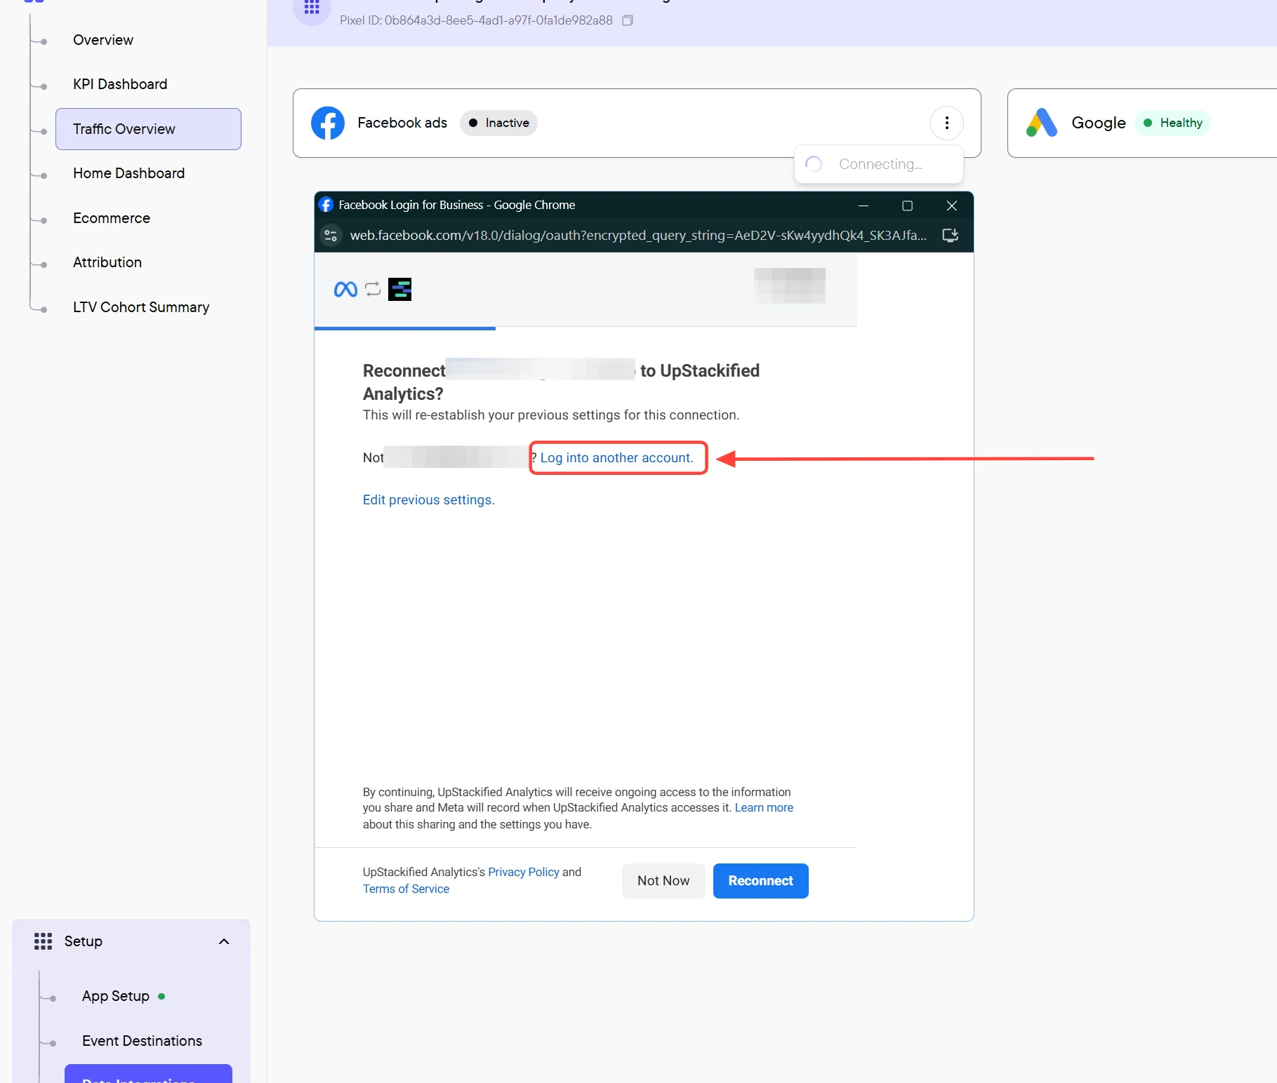
Task: Click the UpStackified app icon in the dialog
Action: click(x=399, y=289)
